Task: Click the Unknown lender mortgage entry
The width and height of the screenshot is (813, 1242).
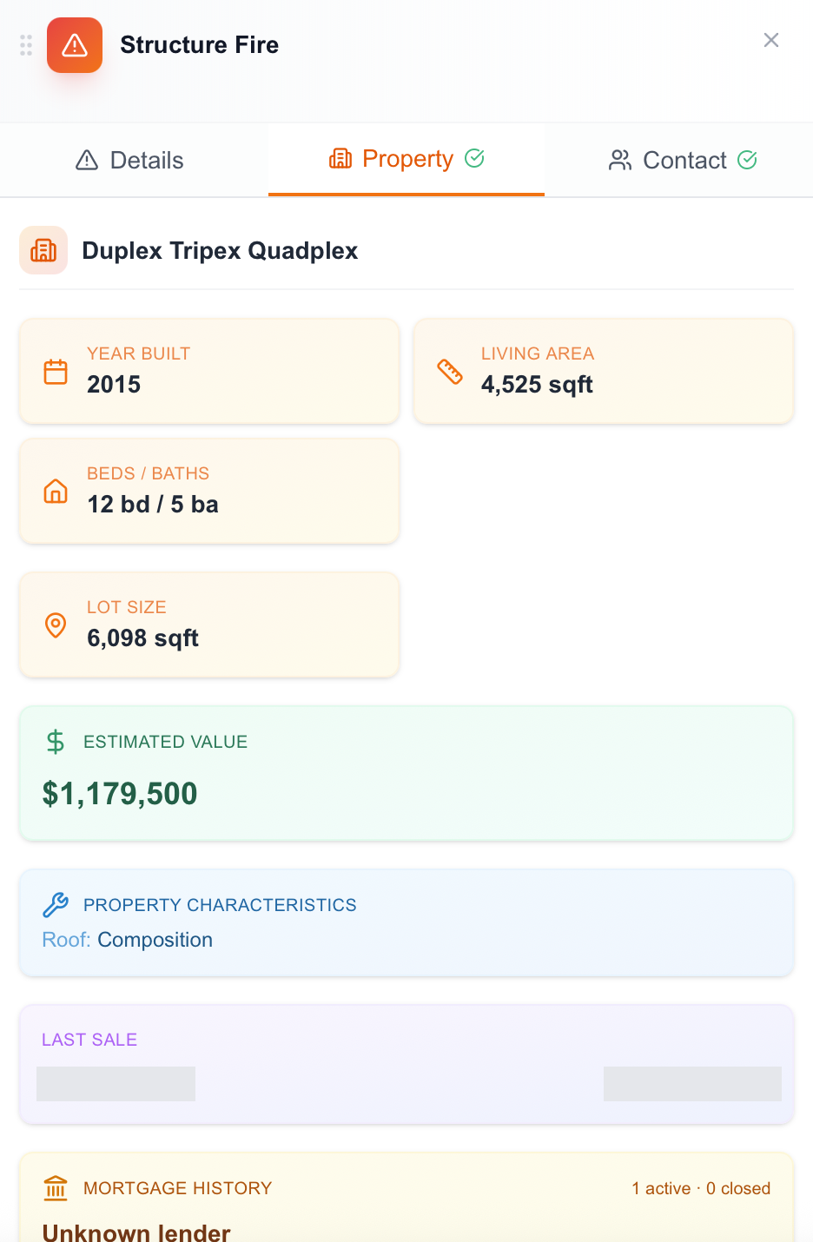Action: tap(136, 1232)
